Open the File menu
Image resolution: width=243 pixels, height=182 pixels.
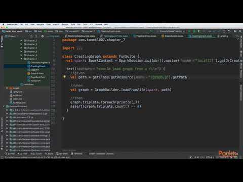21,24
